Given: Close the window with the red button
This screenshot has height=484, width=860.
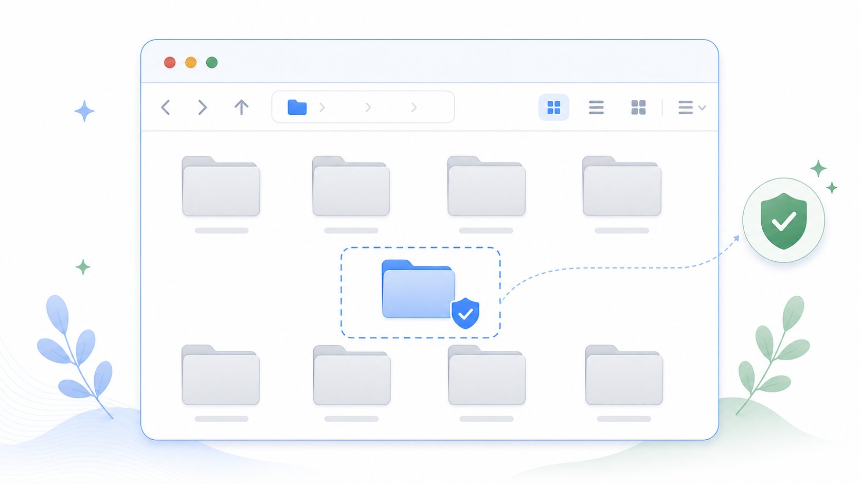Looking at the screenshot, I should point(170,62).
